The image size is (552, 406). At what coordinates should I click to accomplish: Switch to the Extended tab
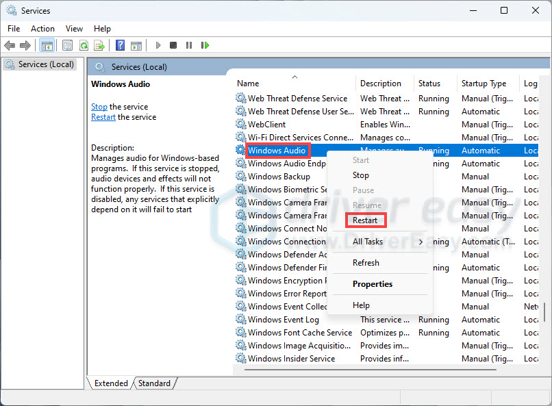click(x=111, y=383)
